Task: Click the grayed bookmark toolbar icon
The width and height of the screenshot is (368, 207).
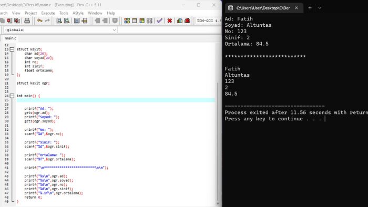Action: (x=115, y=20)
